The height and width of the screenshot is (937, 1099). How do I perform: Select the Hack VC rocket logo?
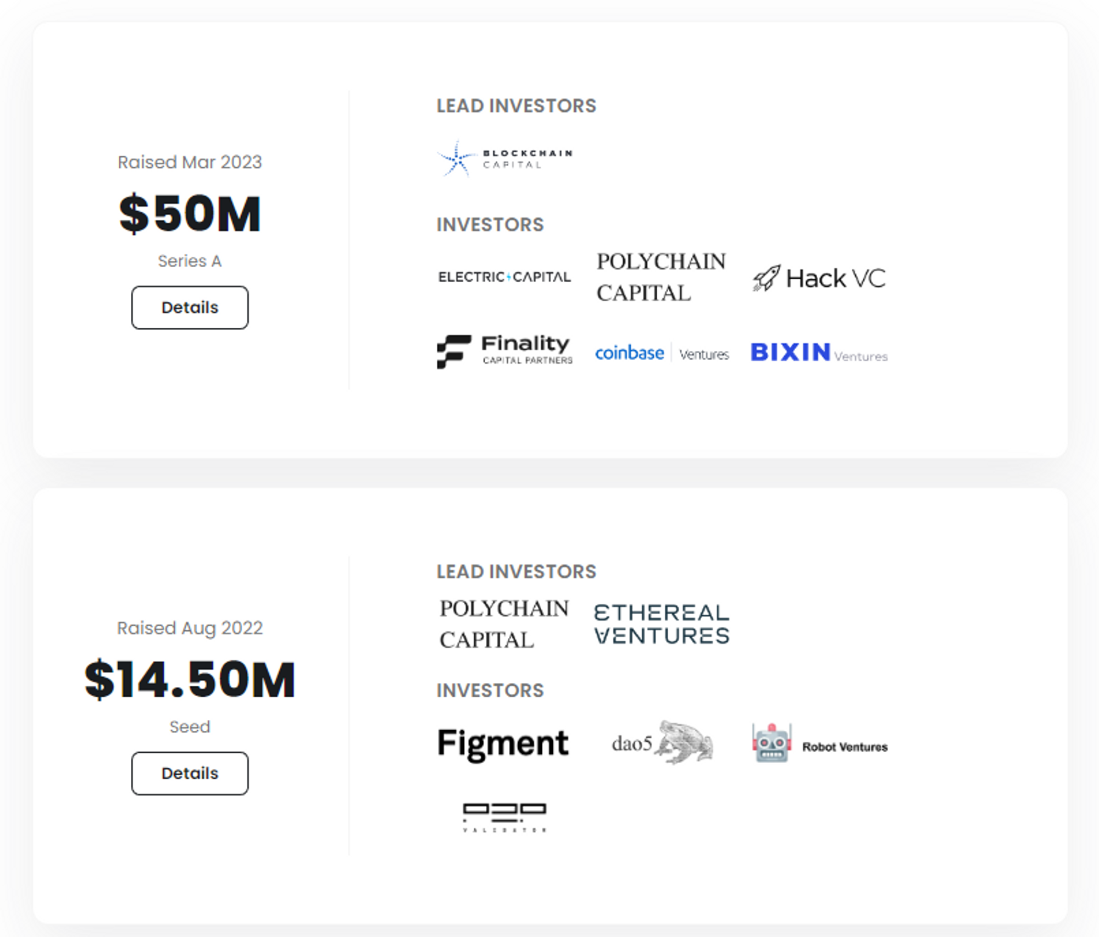click(x=819, y=278)
